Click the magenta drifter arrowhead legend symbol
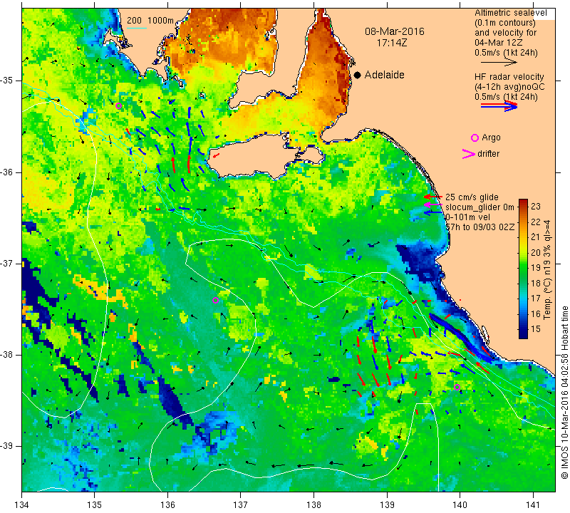 pos(469,154)
